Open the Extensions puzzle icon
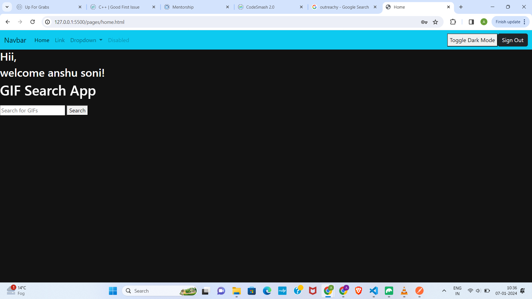This screenshot has width=532, height=299. point(453,22)
